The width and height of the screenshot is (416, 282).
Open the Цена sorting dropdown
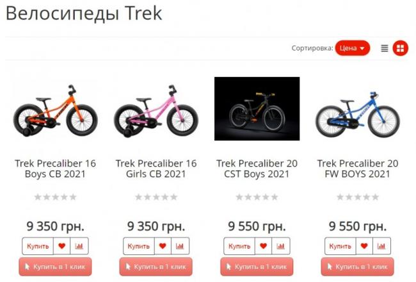pos(353,48)
